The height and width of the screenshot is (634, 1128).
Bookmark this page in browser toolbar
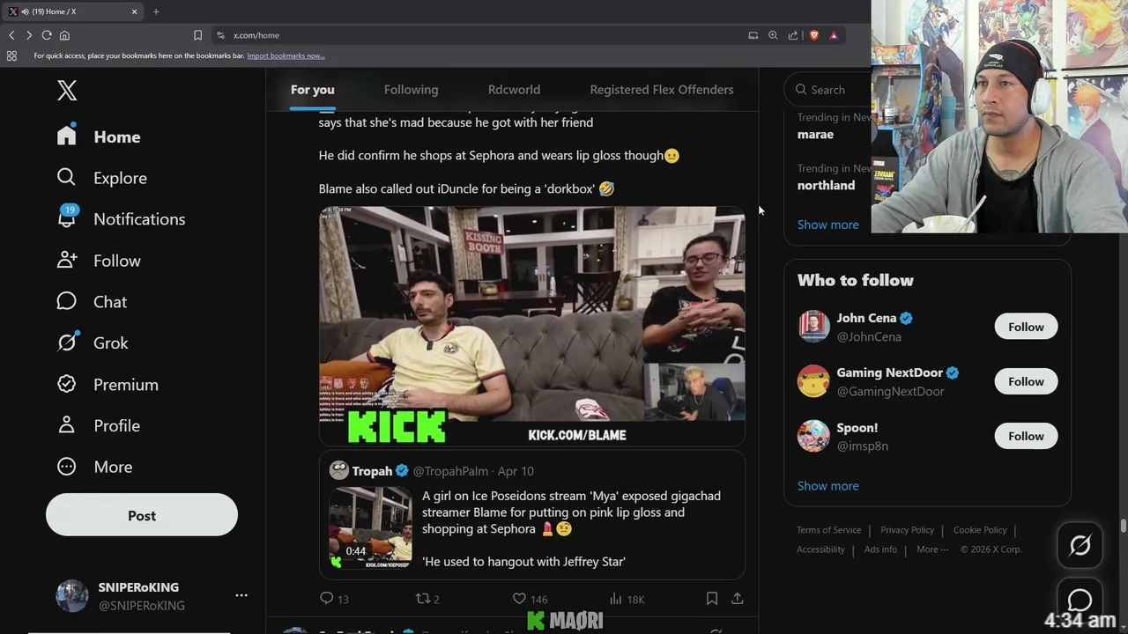click(197, 35)
